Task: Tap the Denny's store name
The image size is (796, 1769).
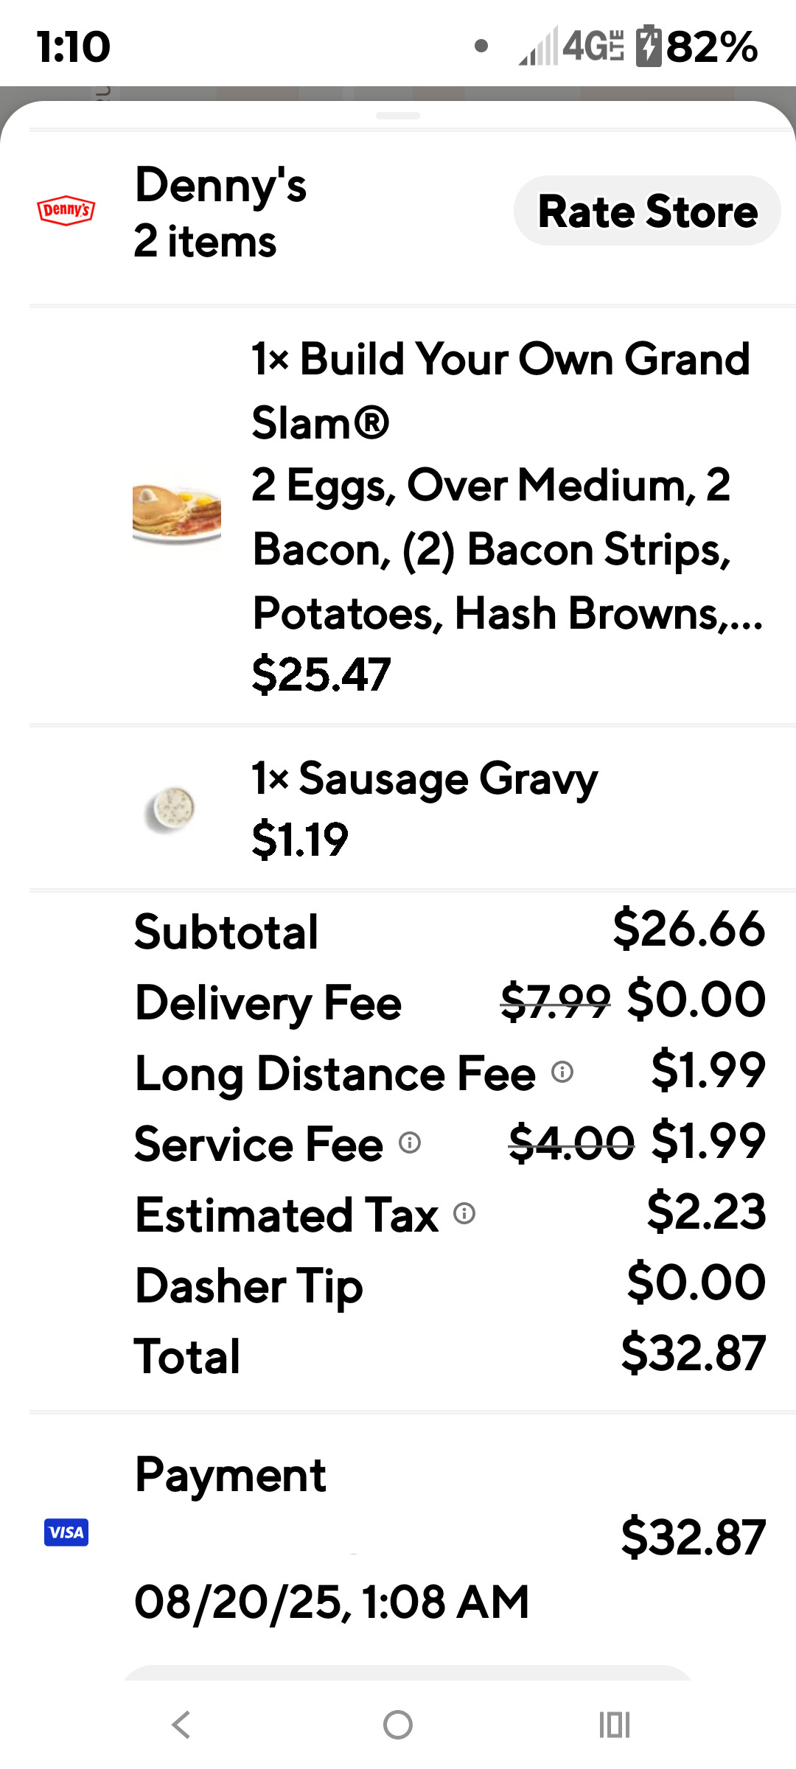Action: click(x=220, y=185)
